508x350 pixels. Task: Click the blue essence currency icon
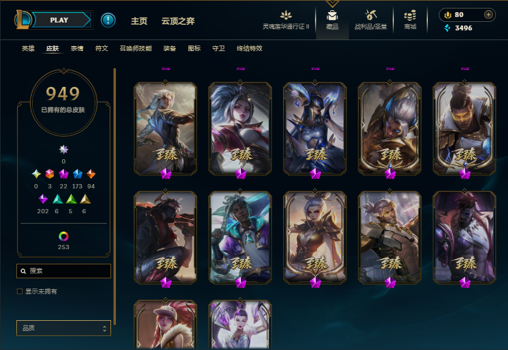point(447,28)
